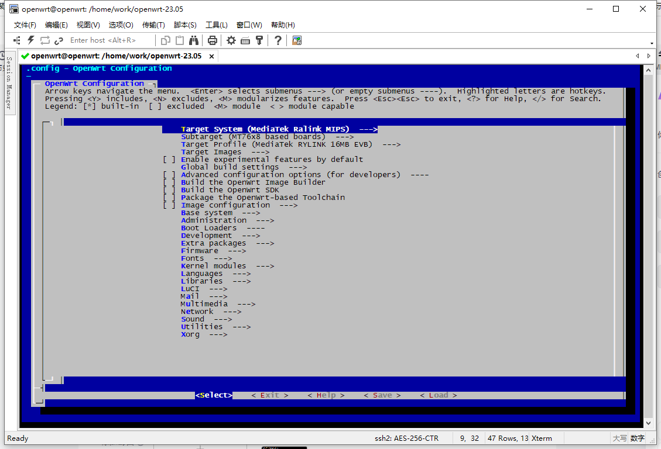Open the 文件(F) menu
The width and height of the screenshot is (661, 449).
click(25, 25)
